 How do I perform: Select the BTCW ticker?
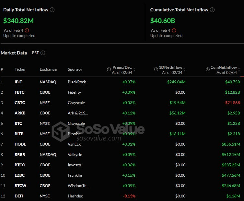pyautogui.click(x=20, y=186)
